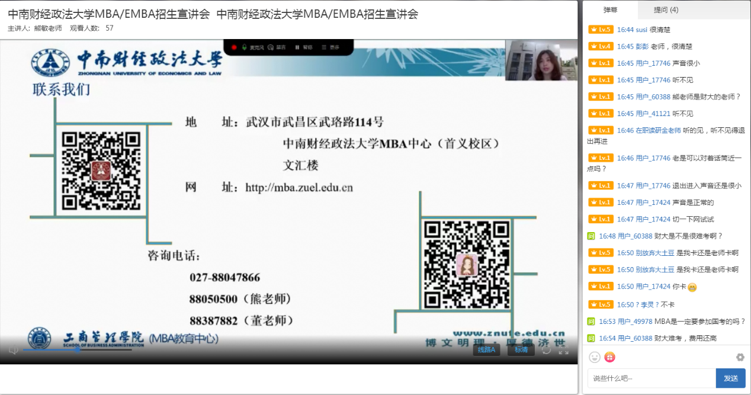Click the red recording indicator dot
751x395 pixels.
pos(234,47)
